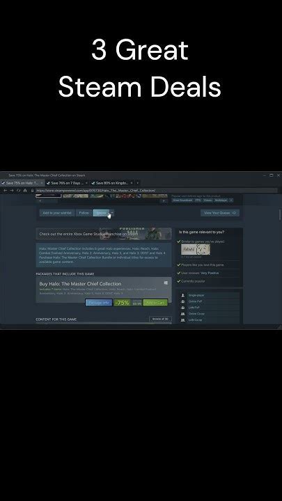Image resolution: width=282 pixels, height=501 pixels.
Task: Open the Xbox Game Studios franchise banner
Action: 104,234
